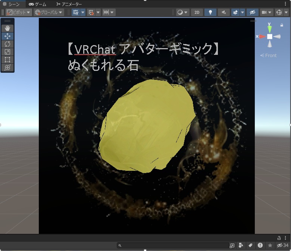Toggle hidden packages count 34
Screen dimensions: 291x251
[x=283, y=245]
